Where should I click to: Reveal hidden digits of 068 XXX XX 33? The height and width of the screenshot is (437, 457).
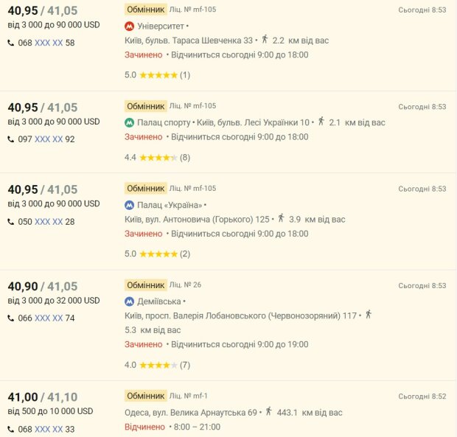[49, 430]
